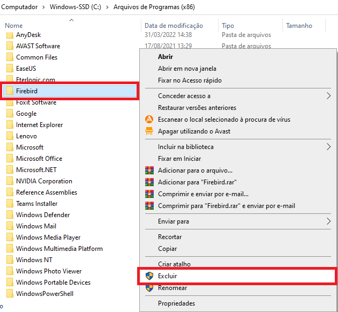Choose Abrir from the context menu
The image size is (338, 312).
[x=165, y=57]
